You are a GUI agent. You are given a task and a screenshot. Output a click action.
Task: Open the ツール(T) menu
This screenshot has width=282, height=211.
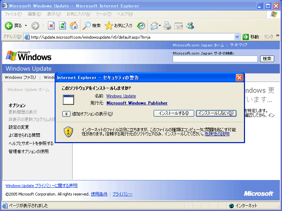click(104, 14)
